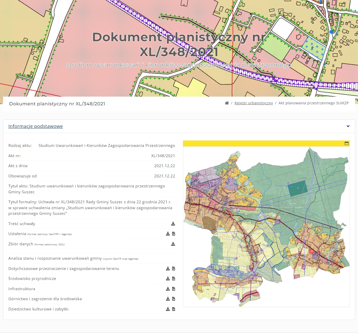Collapse the Informacje podstawowe section chevron
The height and width of the screenshot is (333, 358).
348,126
